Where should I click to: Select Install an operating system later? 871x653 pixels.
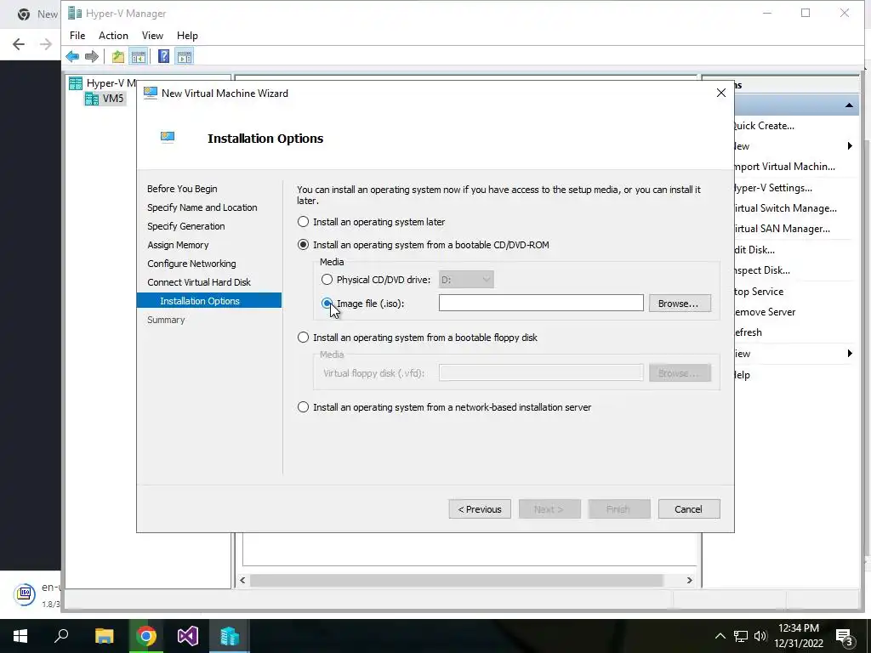[x=303, y=222]
